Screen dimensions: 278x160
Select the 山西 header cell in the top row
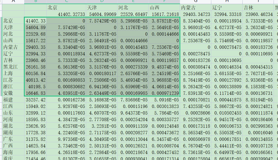(x=164, y=8)
